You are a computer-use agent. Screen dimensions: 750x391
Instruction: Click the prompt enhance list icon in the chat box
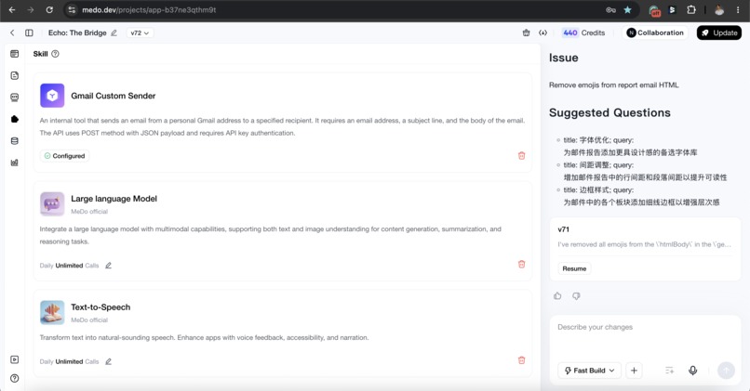coord(669,371)
